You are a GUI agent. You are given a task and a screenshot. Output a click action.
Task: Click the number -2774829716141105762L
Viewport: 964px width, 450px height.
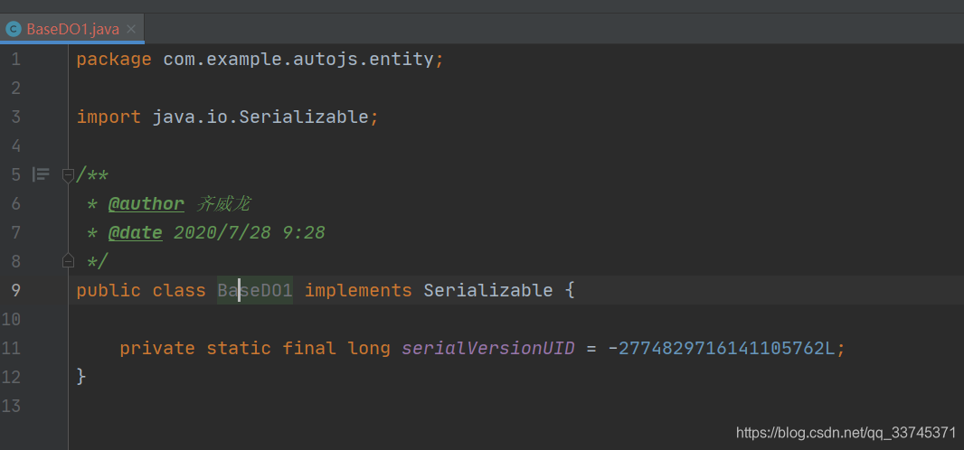(x=722, y=348)
